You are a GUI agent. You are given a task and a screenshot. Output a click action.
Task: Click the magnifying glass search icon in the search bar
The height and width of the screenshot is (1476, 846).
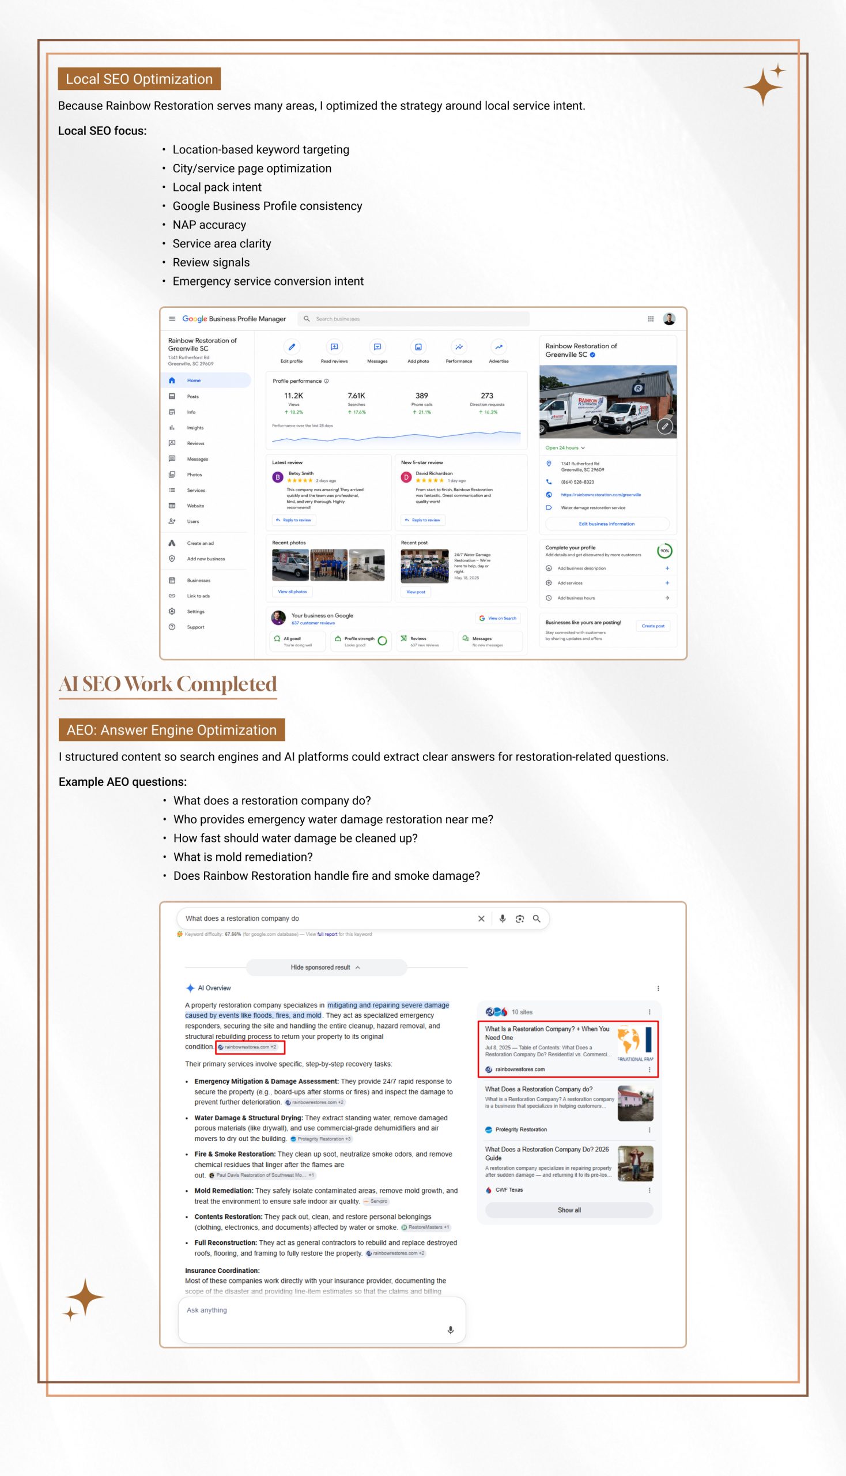[537, 918]
